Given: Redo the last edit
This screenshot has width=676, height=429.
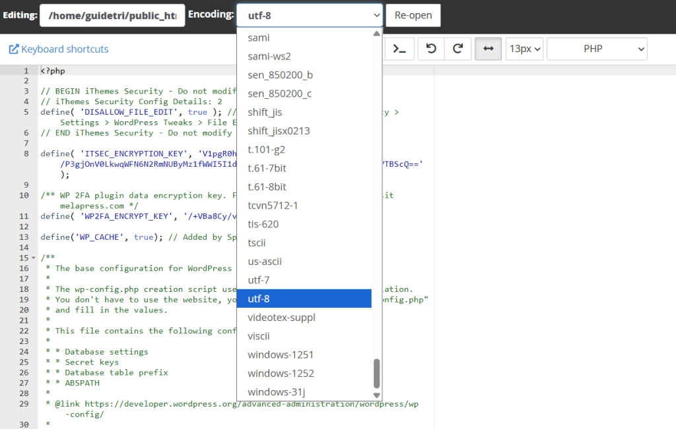Looking at the screenshot, I should pyautogui.click(x=458, y=49).
